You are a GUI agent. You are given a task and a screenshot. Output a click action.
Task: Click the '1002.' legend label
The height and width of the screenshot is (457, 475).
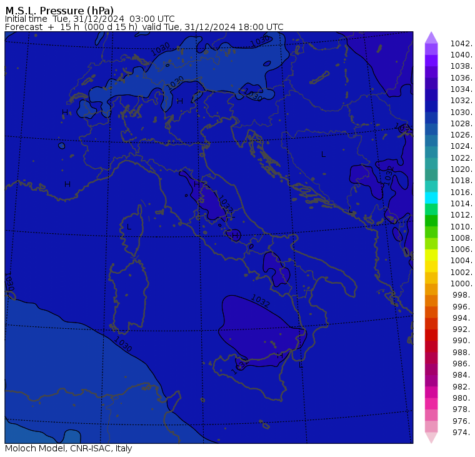point(461,272)
